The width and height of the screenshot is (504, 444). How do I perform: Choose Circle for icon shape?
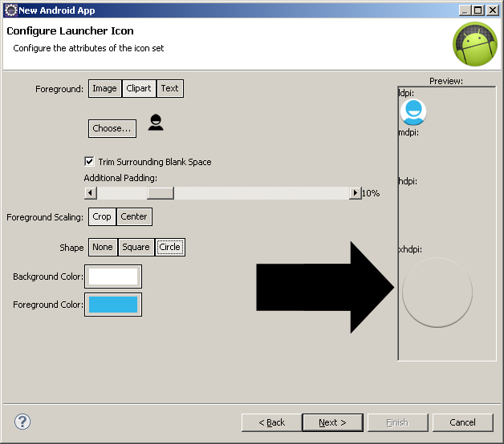click(x=170, y=247)
